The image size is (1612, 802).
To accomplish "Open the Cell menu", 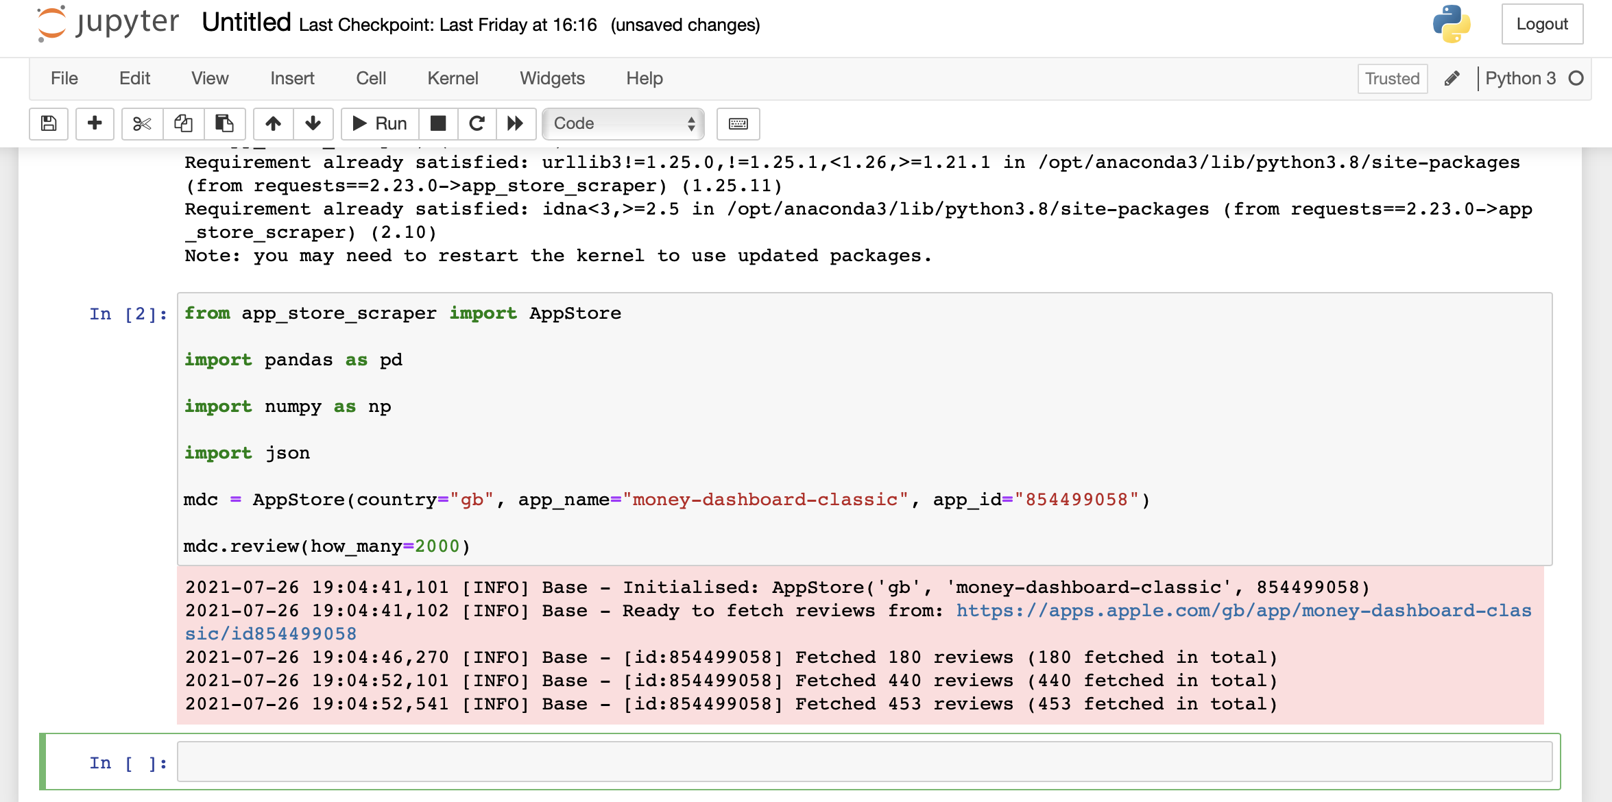I will (370, 78).
